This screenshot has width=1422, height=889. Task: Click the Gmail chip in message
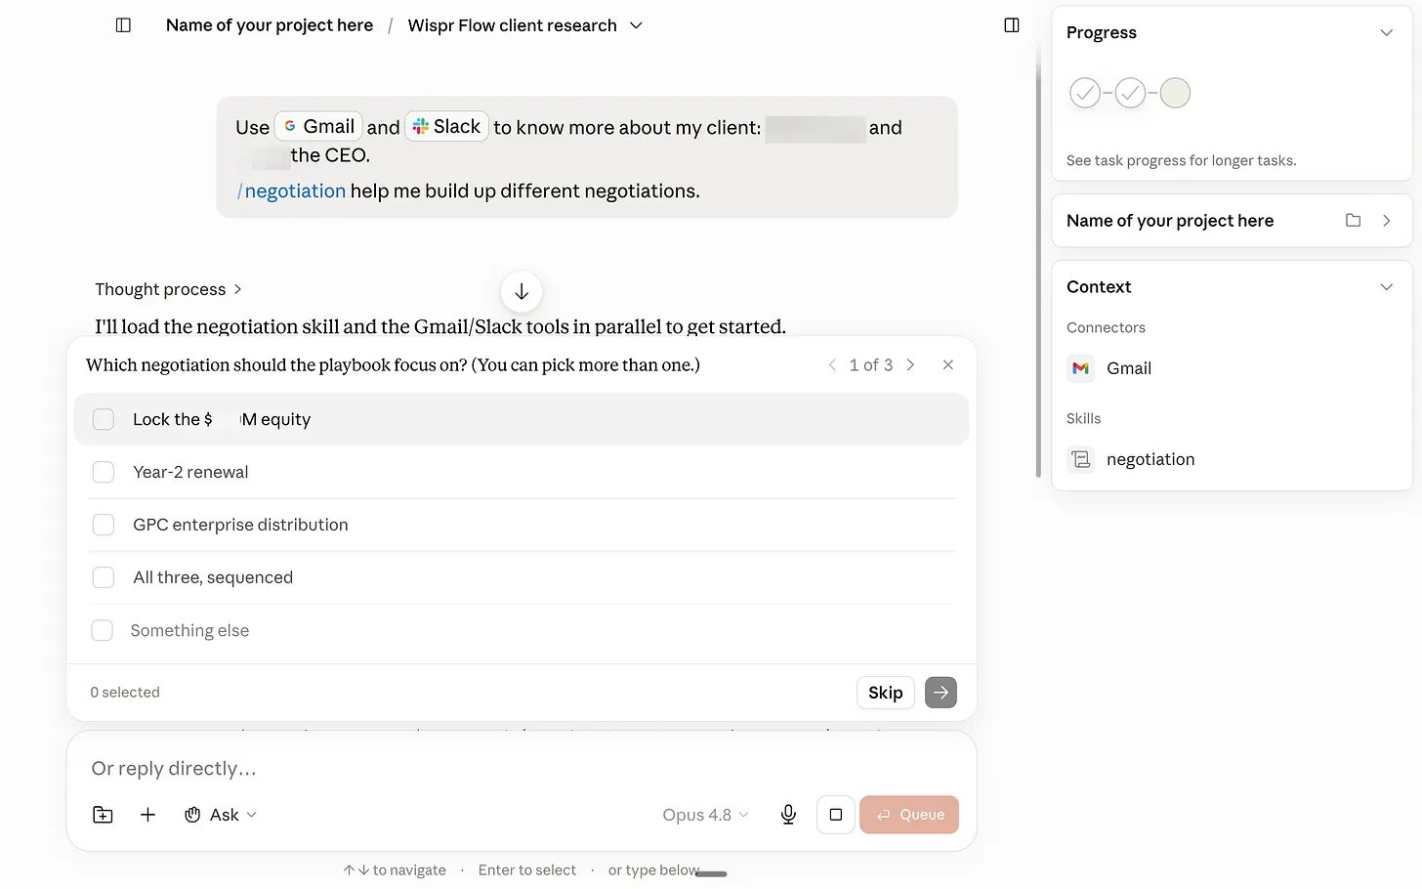[318, 126]
